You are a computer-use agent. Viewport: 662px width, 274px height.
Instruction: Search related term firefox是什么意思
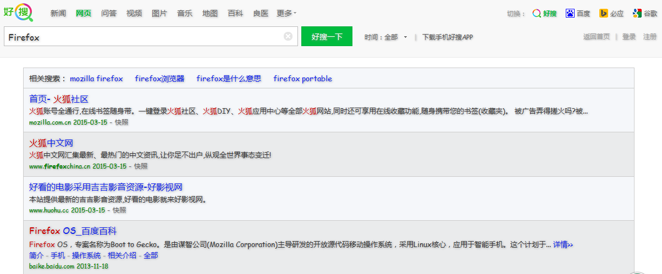(229, 79)
